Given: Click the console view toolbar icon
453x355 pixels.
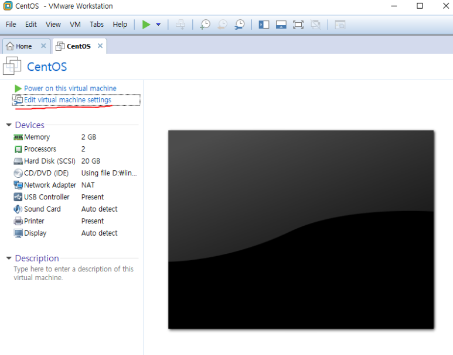Looking at the screenshot, I should [x=340, y=25].
